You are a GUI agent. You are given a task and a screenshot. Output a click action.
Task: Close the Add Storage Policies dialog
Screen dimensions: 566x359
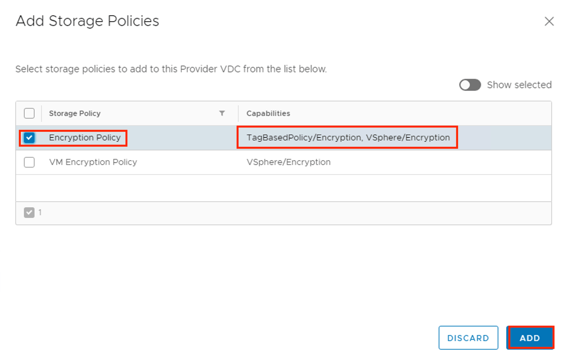pyautogui.click(x=549, y=21)
